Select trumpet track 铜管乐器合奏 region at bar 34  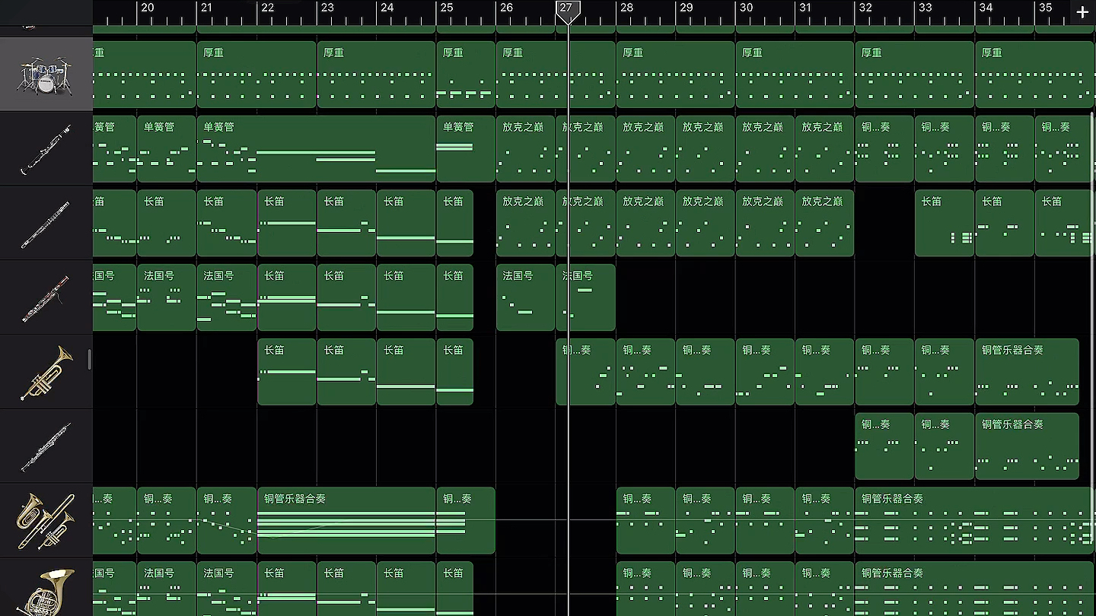click(x=1027, y=372)
